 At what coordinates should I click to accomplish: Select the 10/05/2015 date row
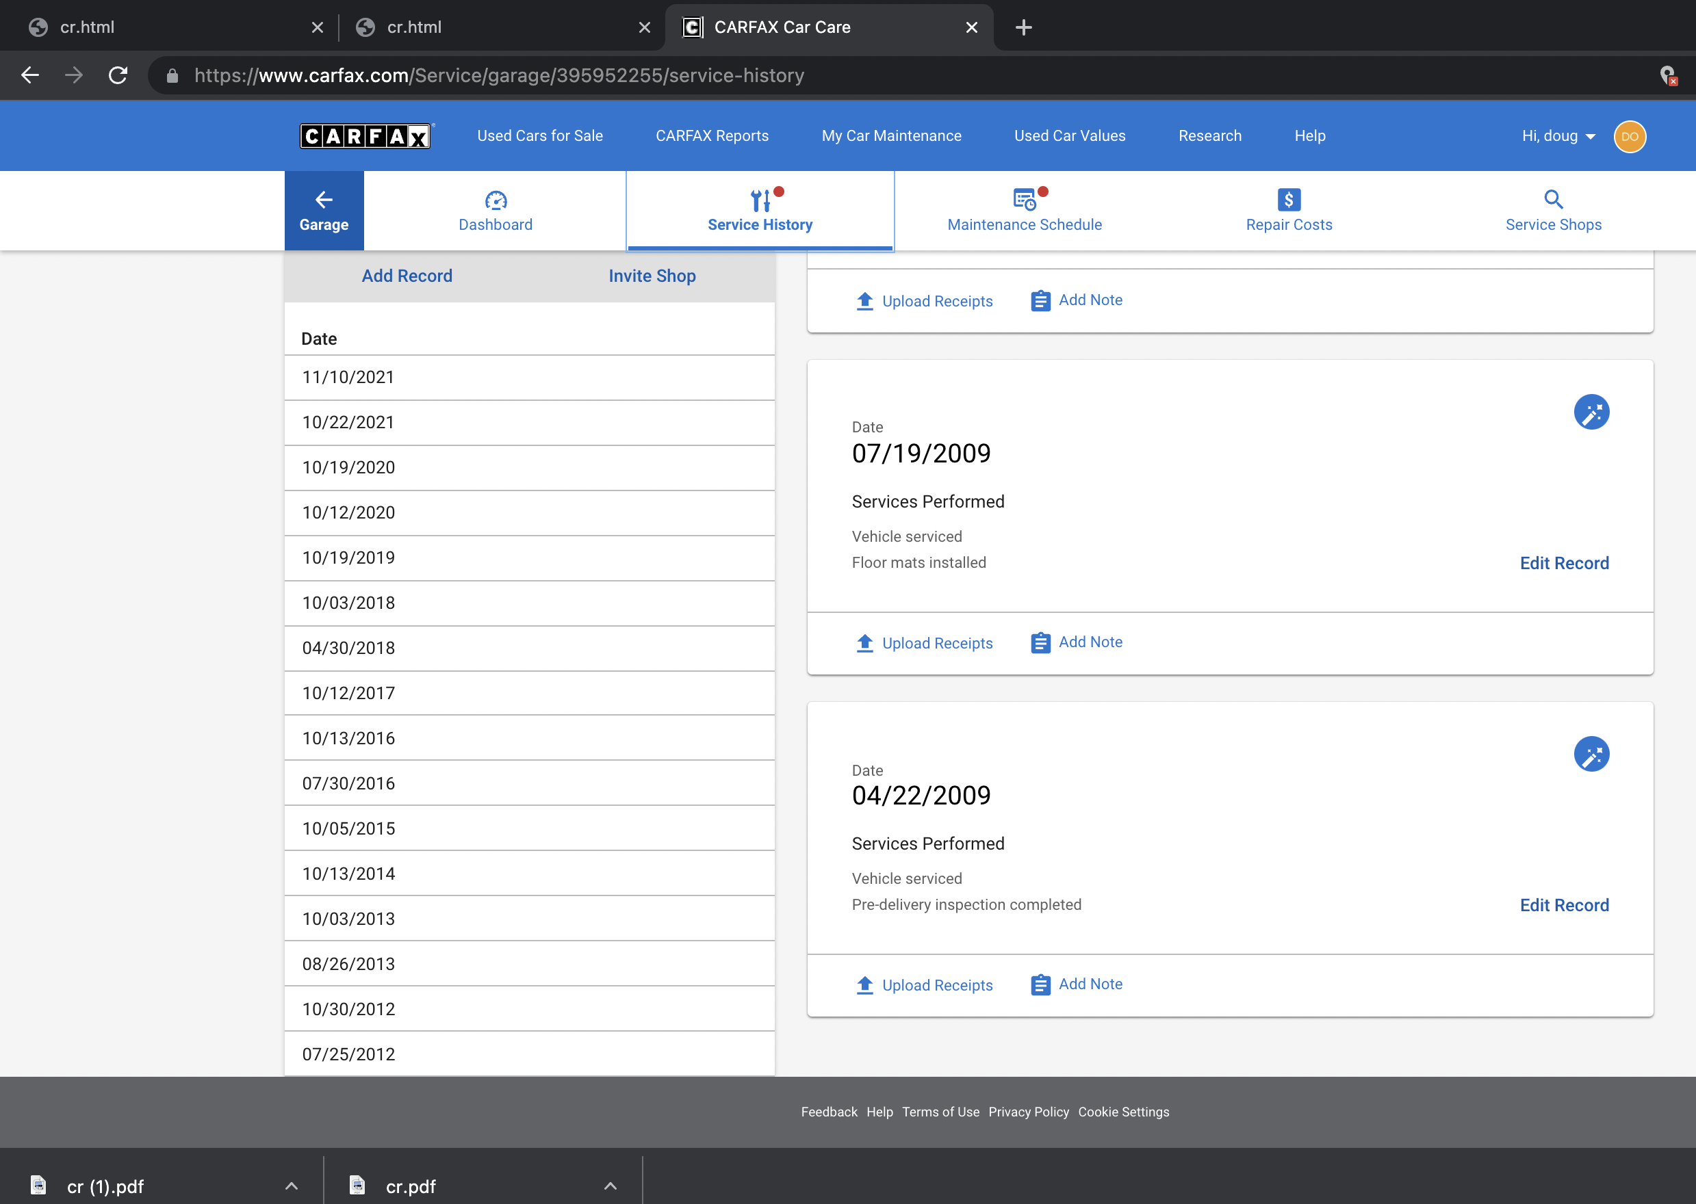530,829
